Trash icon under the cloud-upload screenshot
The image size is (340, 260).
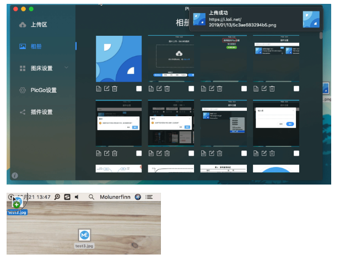click(167, 89)
